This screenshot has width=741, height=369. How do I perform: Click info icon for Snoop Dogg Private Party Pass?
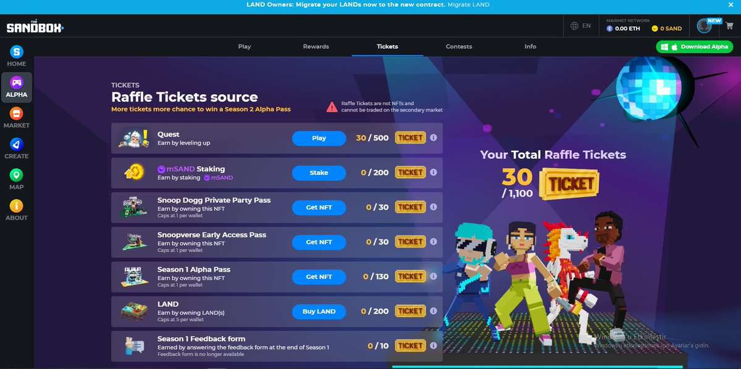click(433, 207)
